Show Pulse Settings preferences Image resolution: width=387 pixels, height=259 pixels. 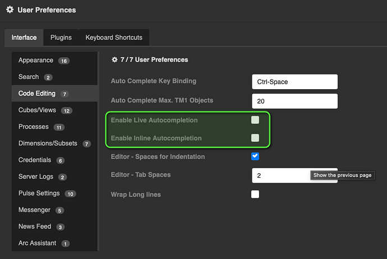click(x=39, y=193)
